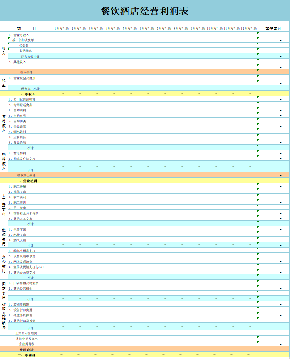Click the "税费支出小计" row label
This screenshot has width=290, height=359.
30,89
